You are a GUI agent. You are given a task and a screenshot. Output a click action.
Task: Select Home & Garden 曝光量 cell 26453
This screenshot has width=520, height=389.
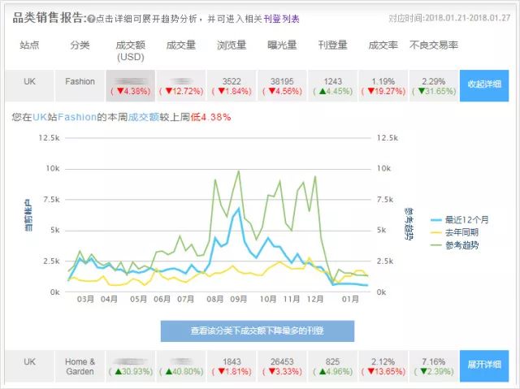[x=282, y=365]
